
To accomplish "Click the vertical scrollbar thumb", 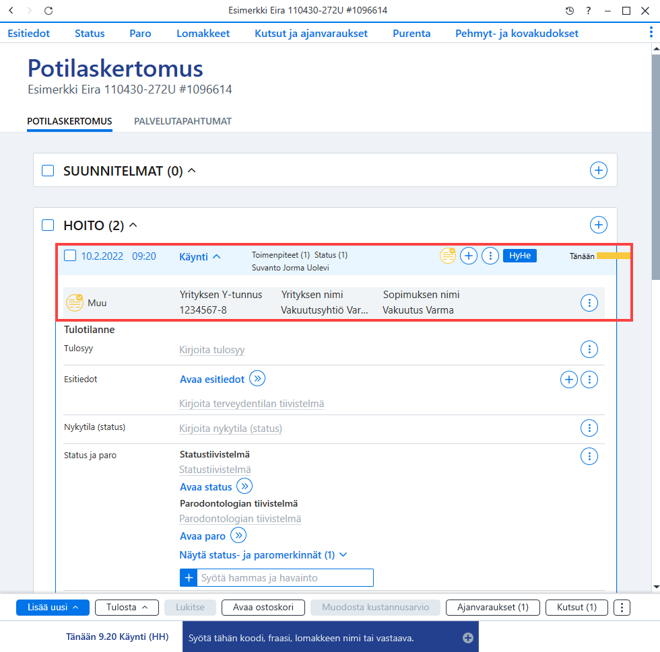I will point(656,166).
